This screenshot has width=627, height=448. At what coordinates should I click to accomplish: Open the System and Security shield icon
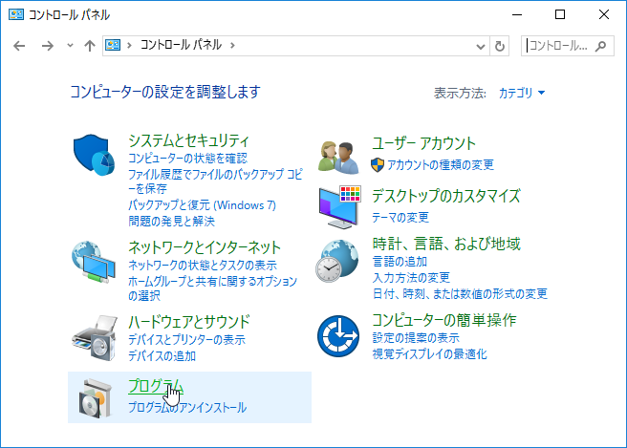[94, 155]
